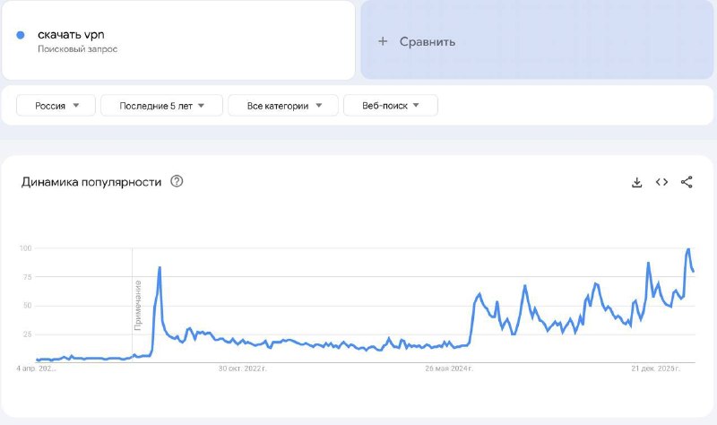Viewport: 717px width, 425px height.
Task: Click the chart's highest peak at 100
Action: [688, 249]
